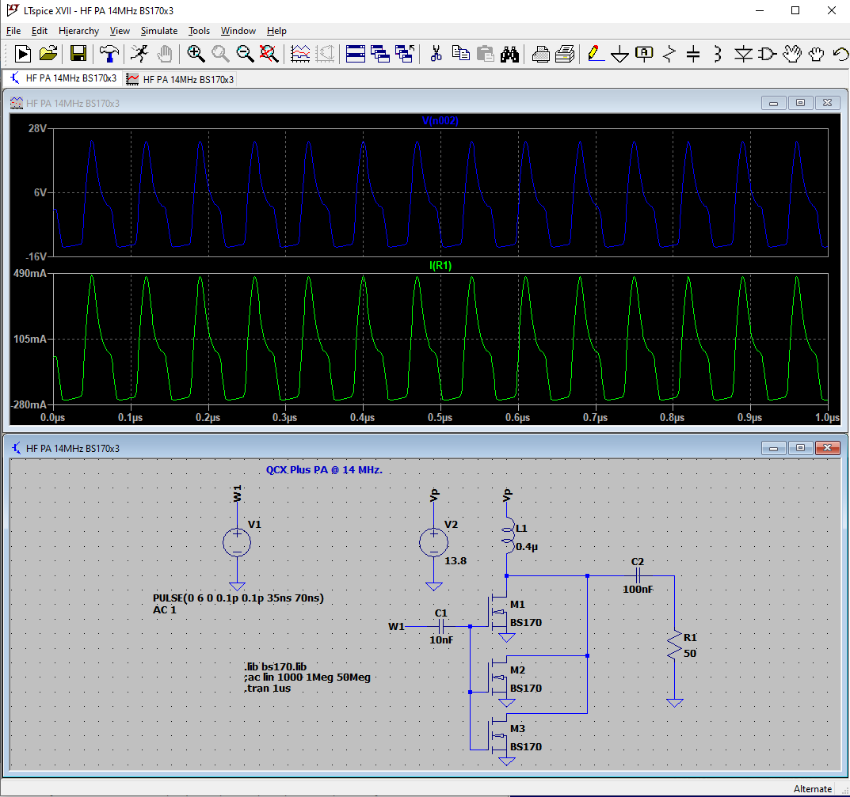Select the Draw Wire pencil tool
The width and height of the screenshot is (850, 797).
coord(595,54)
